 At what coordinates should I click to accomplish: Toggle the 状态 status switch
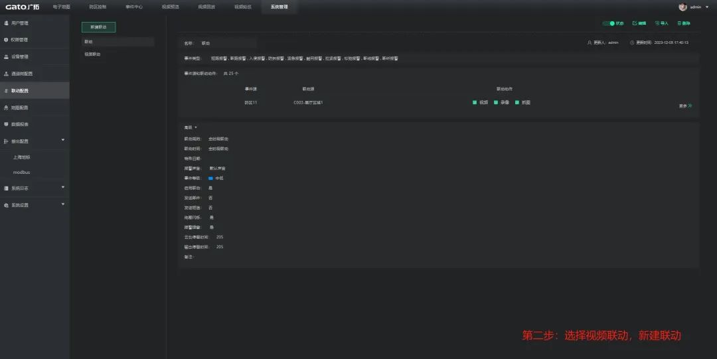(x=608, y=23)
